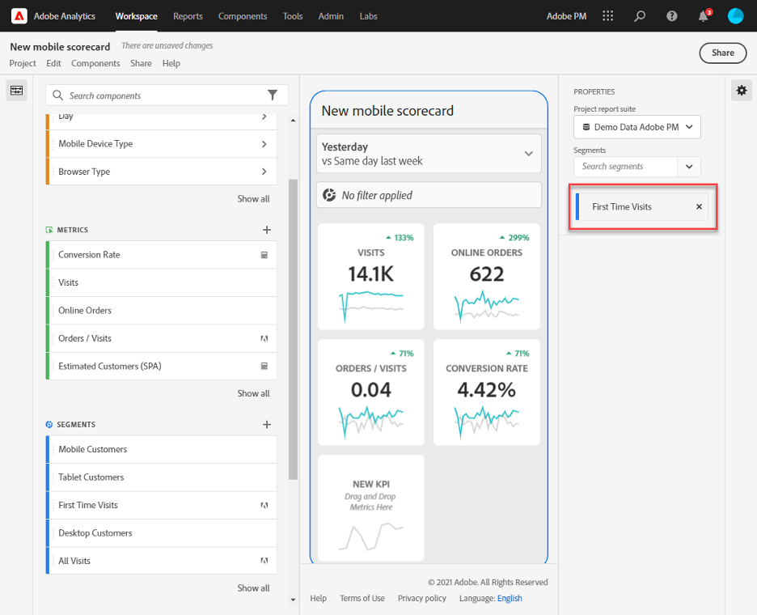Viewport: 757px width, 615px height.
Task: Click Show all under Metrics list
Action: coord(253,394)
